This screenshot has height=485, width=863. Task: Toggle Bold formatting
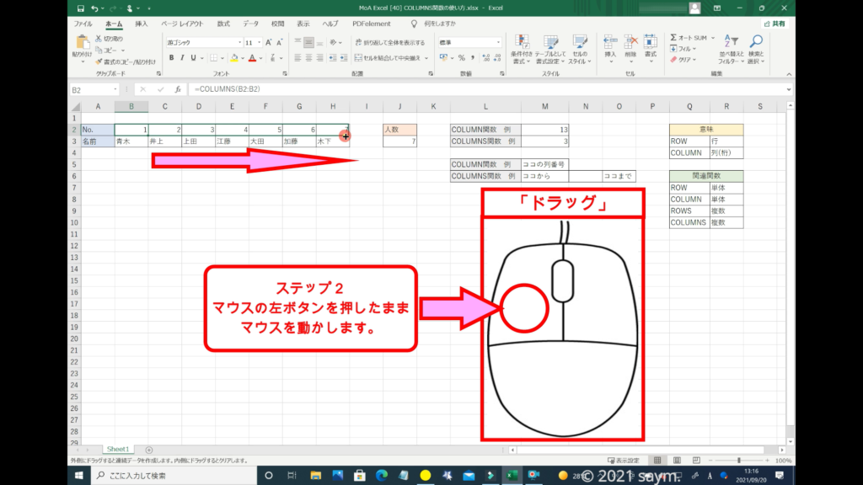pos(171,58)
